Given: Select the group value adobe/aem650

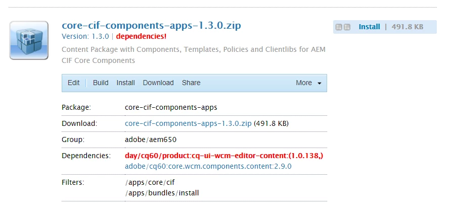Looking at the screenshot, I should click(151, 140).
